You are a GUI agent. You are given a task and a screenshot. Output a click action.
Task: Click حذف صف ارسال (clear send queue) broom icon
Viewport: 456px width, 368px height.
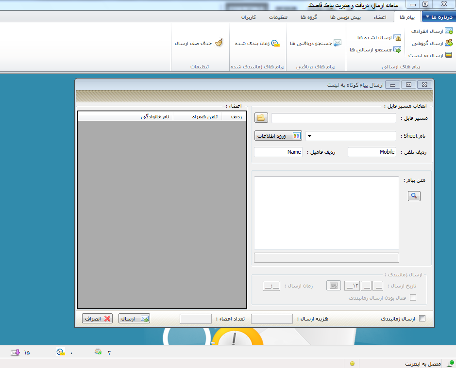pyautogui.click(x=219, y=43)
